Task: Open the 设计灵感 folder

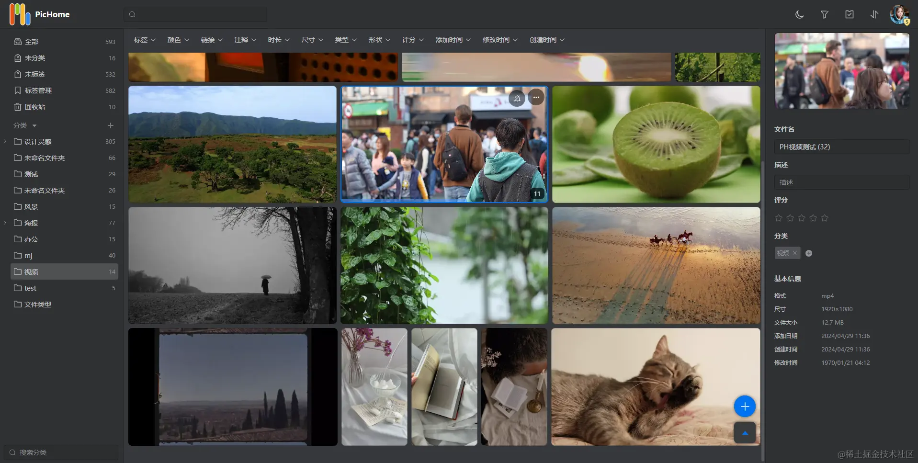Action: [x=64, y=141]
